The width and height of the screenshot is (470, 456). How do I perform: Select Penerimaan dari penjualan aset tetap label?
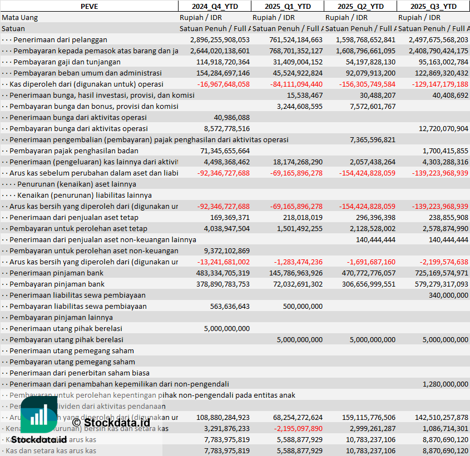[x=74, y=217]
